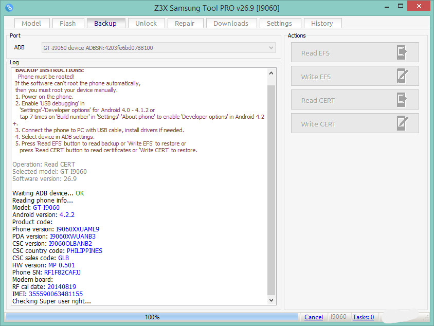Maximize the Z3X Samsung Tool window
434x326 pixels.
401,6
